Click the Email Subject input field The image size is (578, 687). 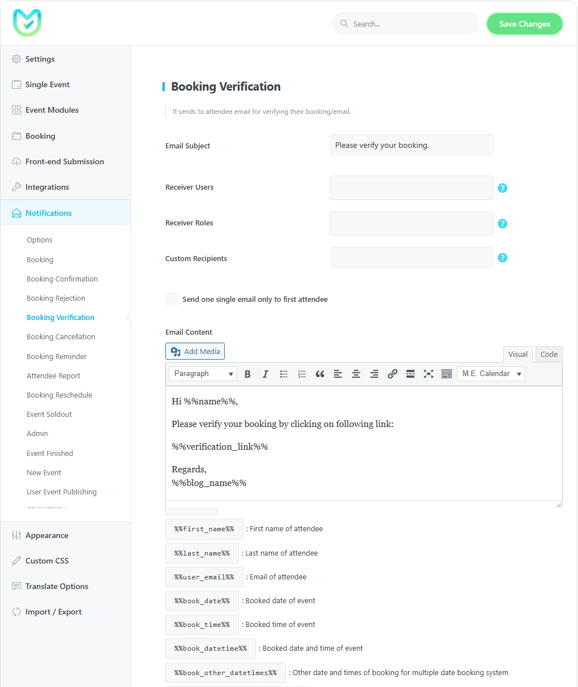click(x=411, y=145)
